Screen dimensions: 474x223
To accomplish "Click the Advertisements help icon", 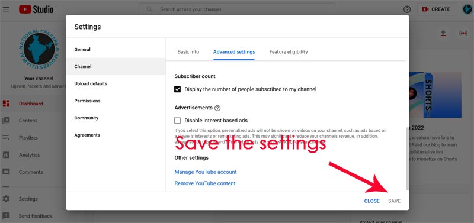I will [217, 108].
